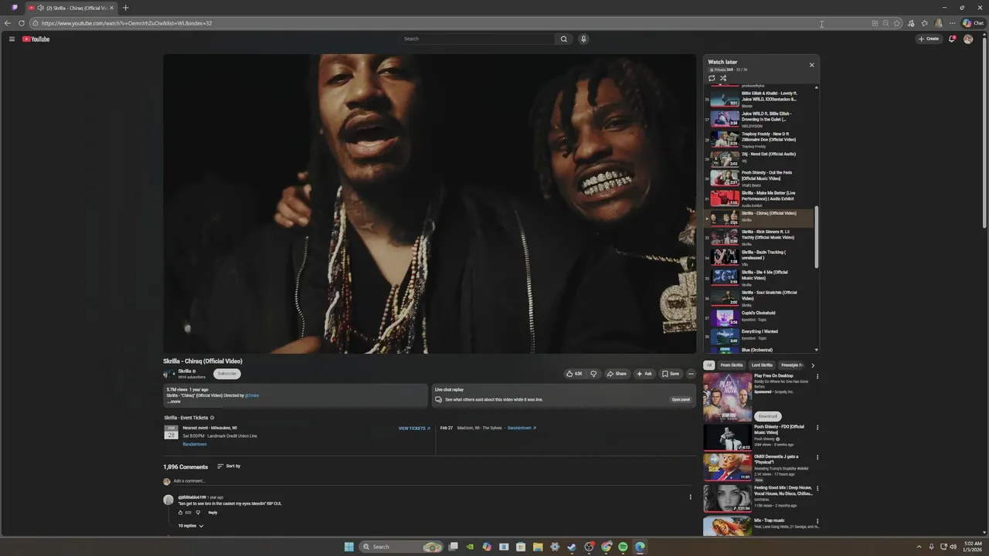989x556 pixels.
Task: Open Settings gear in the taskbar
Action: [555, 547]
